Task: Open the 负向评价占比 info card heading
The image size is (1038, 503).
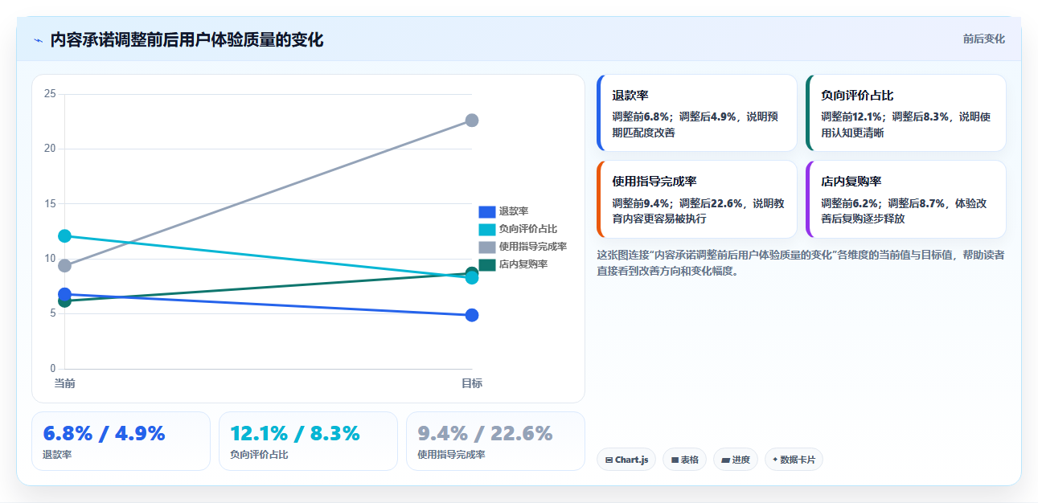Action: [x=857, y=96]
